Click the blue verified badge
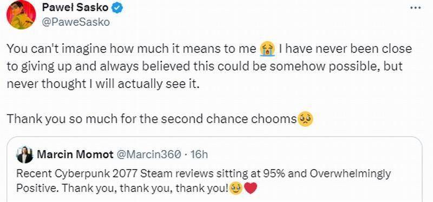This screenshot has height=202, width=433. click(117, 8)
